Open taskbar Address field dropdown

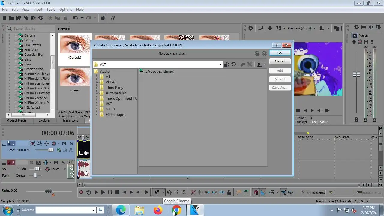coord(94,210)
